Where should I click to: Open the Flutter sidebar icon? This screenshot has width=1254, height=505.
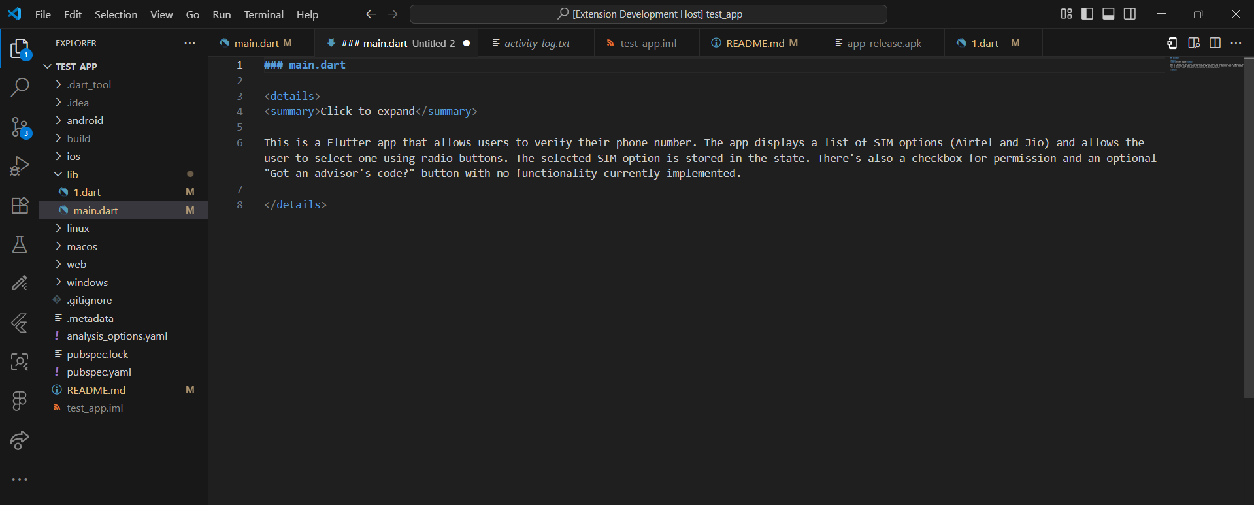click(20, 323)
